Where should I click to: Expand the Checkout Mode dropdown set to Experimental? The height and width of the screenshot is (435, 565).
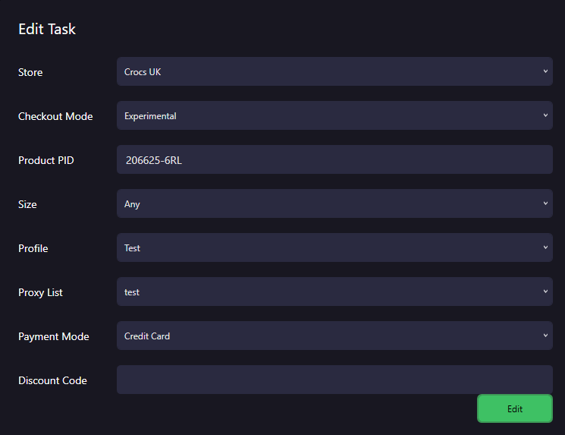click(334, 115)
